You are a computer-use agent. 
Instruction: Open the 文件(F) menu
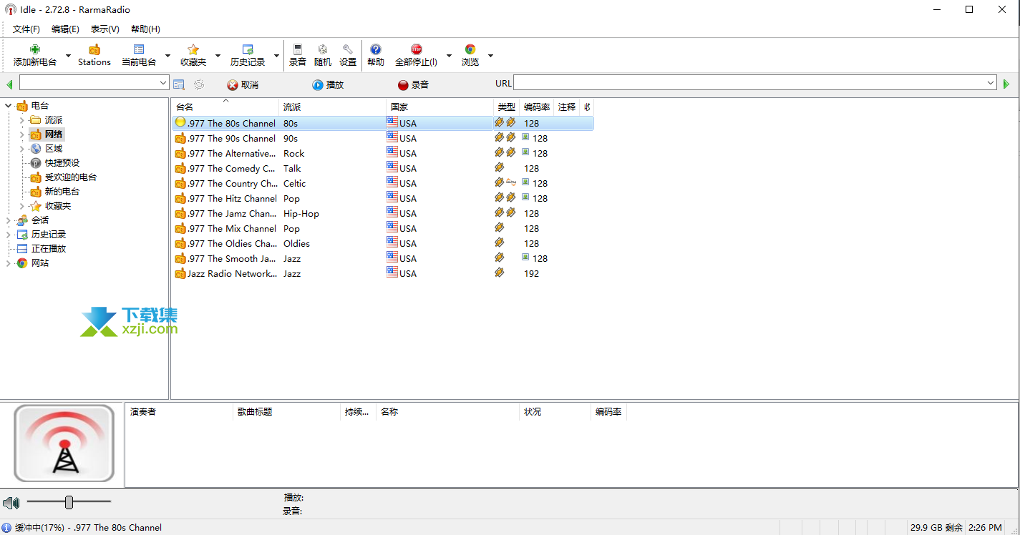click(x=26, y=29)
